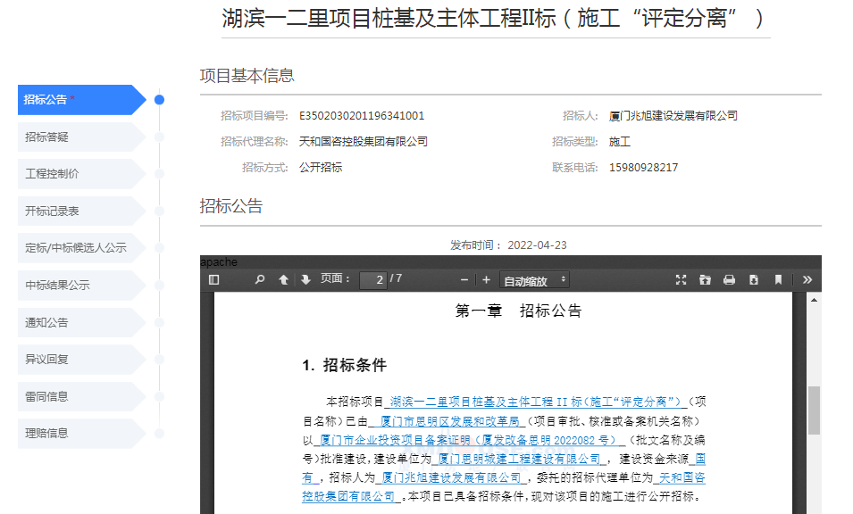Expand the PDF toolbar more tools chevron
Screen dimensions: 853x514
point(807,280)
